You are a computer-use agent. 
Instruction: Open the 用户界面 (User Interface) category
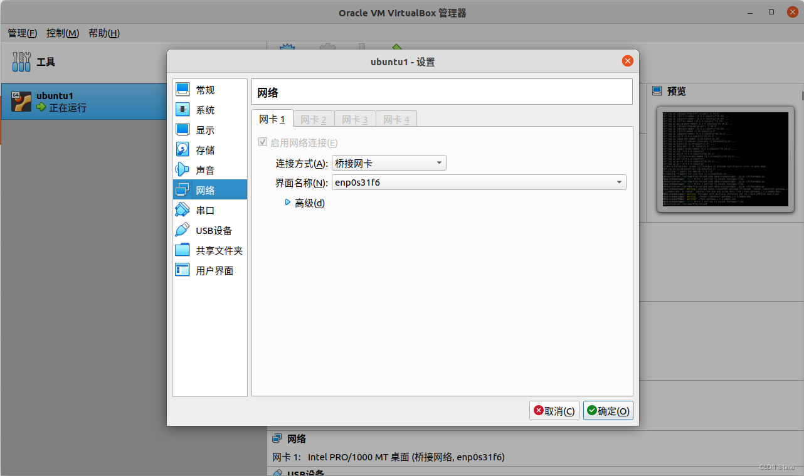(210, 270)
